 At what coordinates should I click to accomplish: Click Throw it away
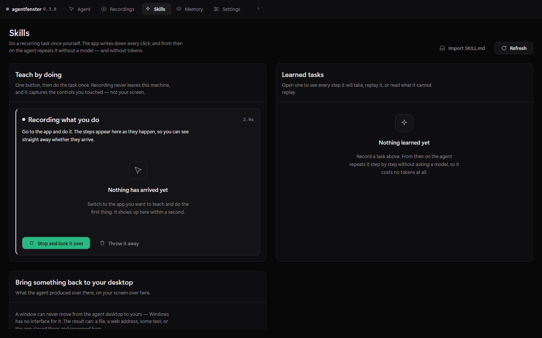[119, 243]
